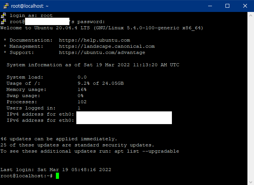Click the https://landscape.canonical.com URL text

click(x=107, y=46)
